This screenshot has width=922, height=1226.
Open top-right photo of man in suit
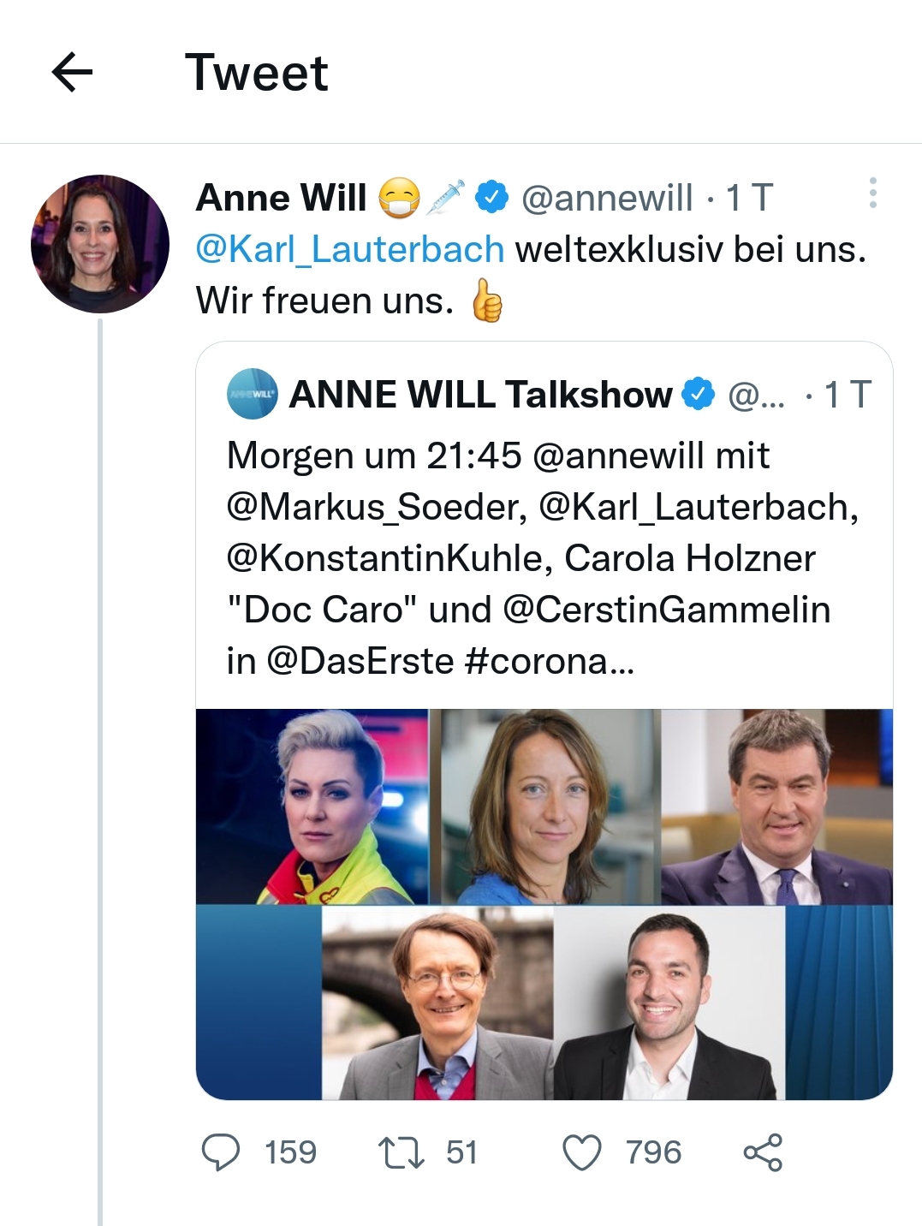tap(776, 806)
